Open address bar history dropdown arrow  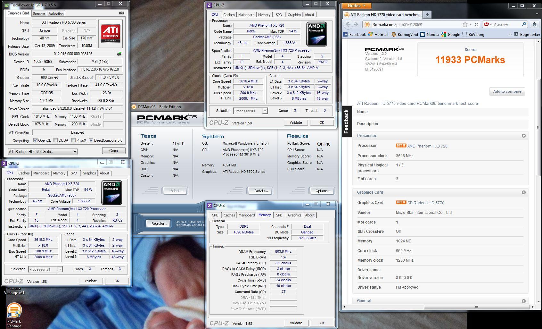point(471,24)
